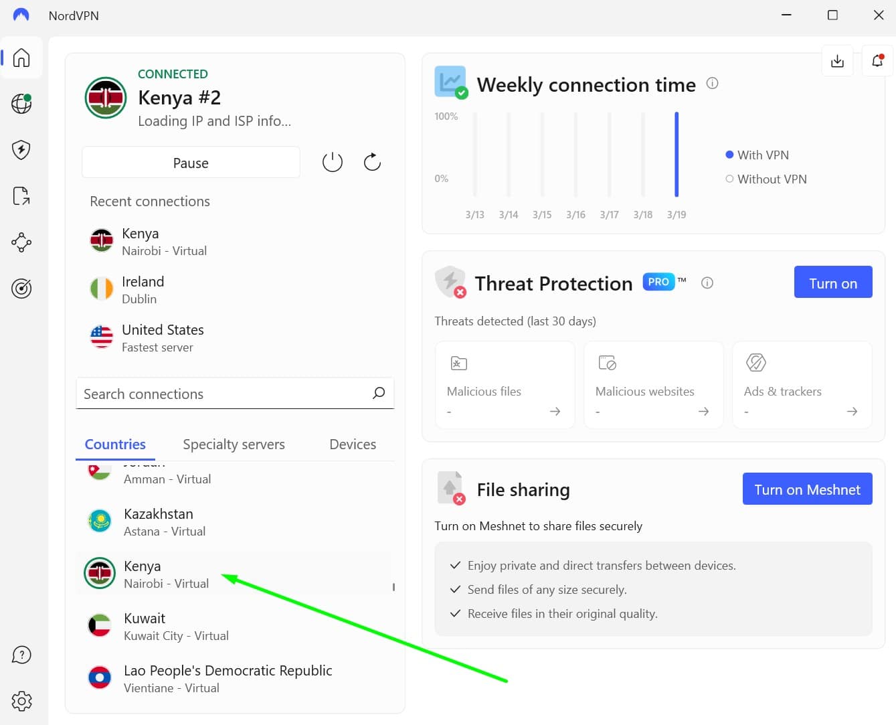Image resolution: width=896 pixels, height=725 pixels.
Task: Open the Malicious websites card
Action: [654, 385]
